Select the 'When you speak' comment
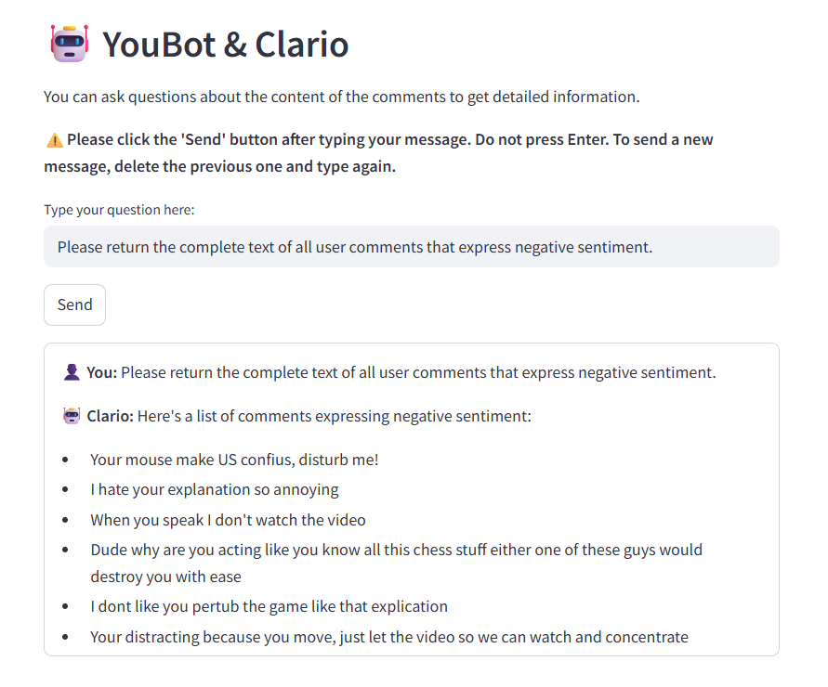The width and height of the screenshot is (828, 687). click(228, 520)
